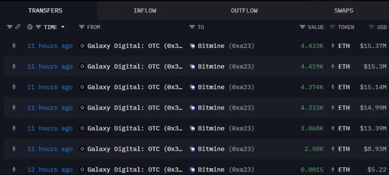Image resolution: width=389 pixels, height=175 pixels.
Task: Open the '11 hours ago' link for the 4.374K transfer
Action: click(x=50, y=87)
